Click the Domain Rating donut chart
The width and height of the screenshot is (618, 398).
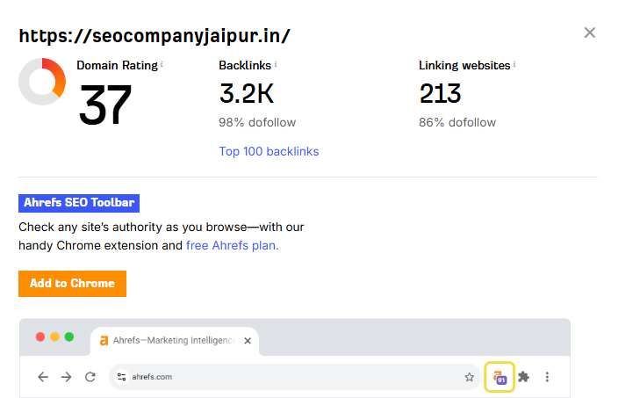coord(42,82)
